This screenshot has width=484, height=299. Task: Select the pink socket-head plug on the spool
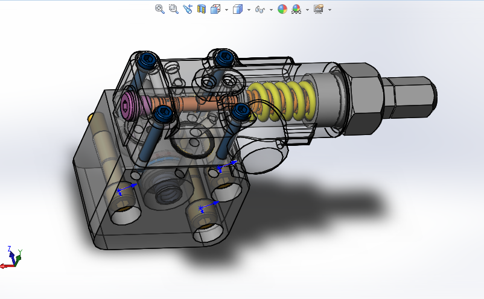(x=127, y=105)
